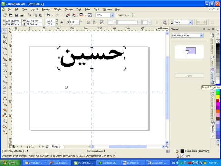Select the Zoom tool in the toolbox
221x166 pixels.
pos(4,48)
